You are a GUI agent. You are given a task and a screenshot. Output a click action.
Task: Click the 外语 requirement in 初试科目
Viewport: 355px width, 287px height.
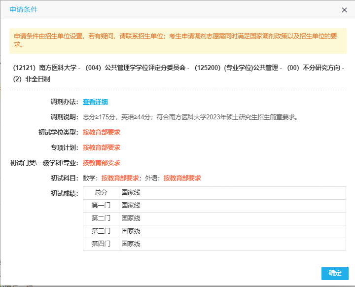point(182,179)
